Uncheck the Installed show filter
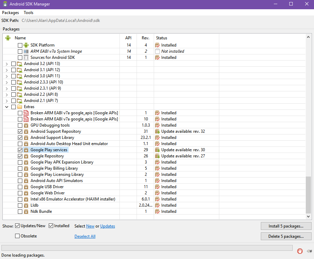This screenshot has width=314, height=259. (x=51, y=226)
